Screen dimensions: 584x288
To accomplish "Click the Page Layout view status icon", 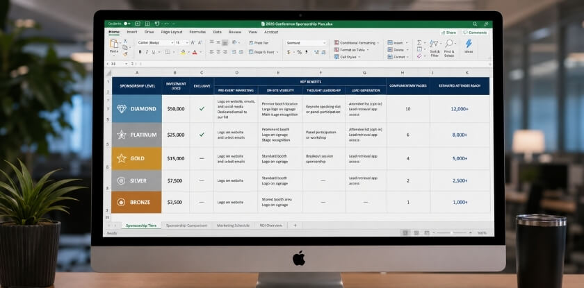I will click(x=416, y=232).
